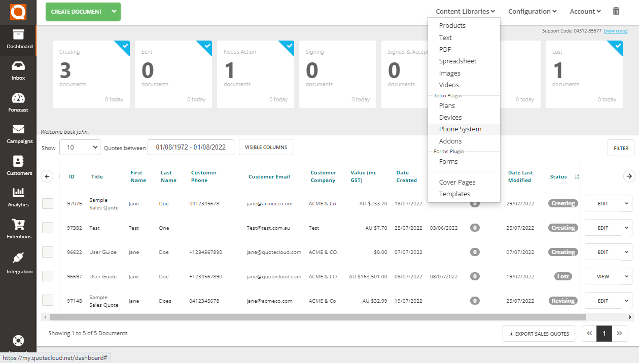
Task: Click the trash icon in the top bar
Action: tap(616, 11)
